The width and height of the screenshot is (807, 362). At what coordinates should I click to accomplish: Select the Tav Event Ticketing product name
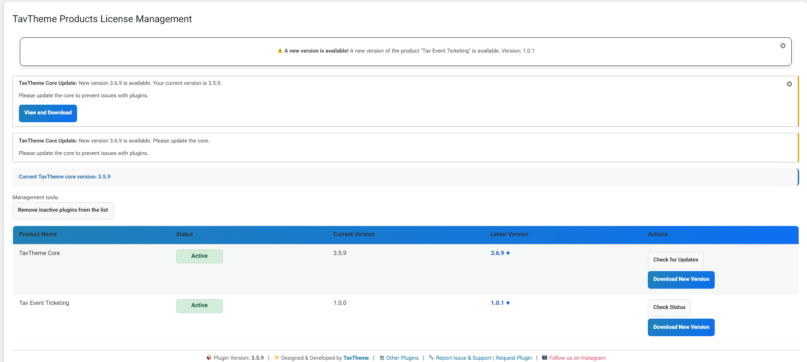pos(44,303)
